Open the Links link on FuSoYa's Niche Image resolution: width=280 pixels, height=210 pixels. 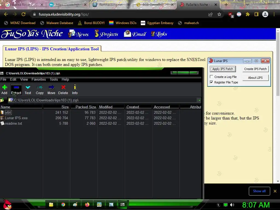(159, 34)
